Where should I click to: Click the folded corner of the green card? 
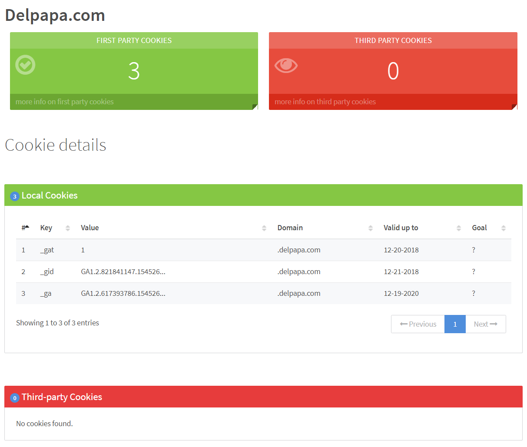coord(255,107)
